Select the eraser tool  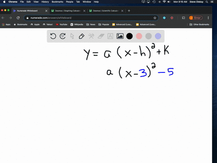coord(101,36)
